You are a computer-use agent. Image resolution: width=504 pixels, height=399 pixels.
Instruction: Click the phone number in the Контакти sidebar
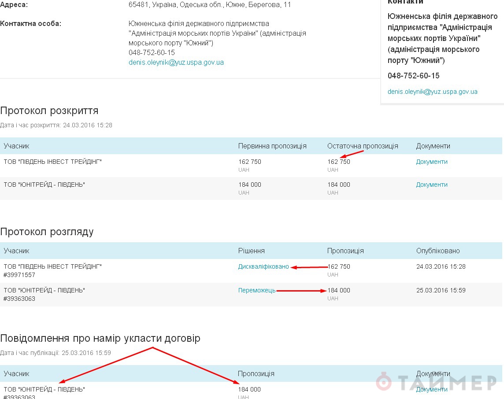click(413, 76)
